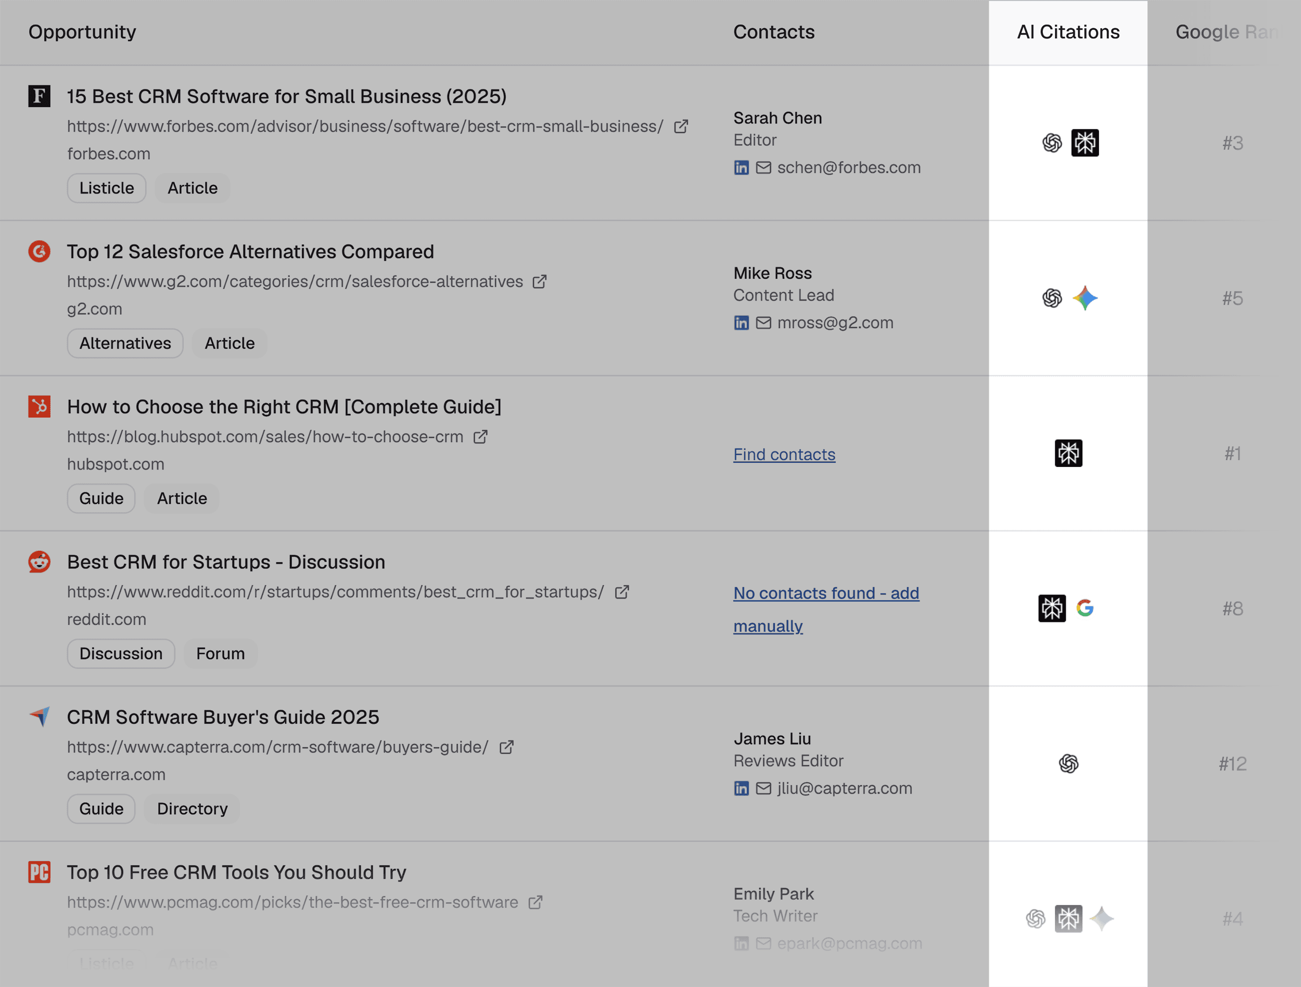The image size is (1301, 987).
Task: Click the email icon next to schen@forbes.com
Action: point(763,167)
